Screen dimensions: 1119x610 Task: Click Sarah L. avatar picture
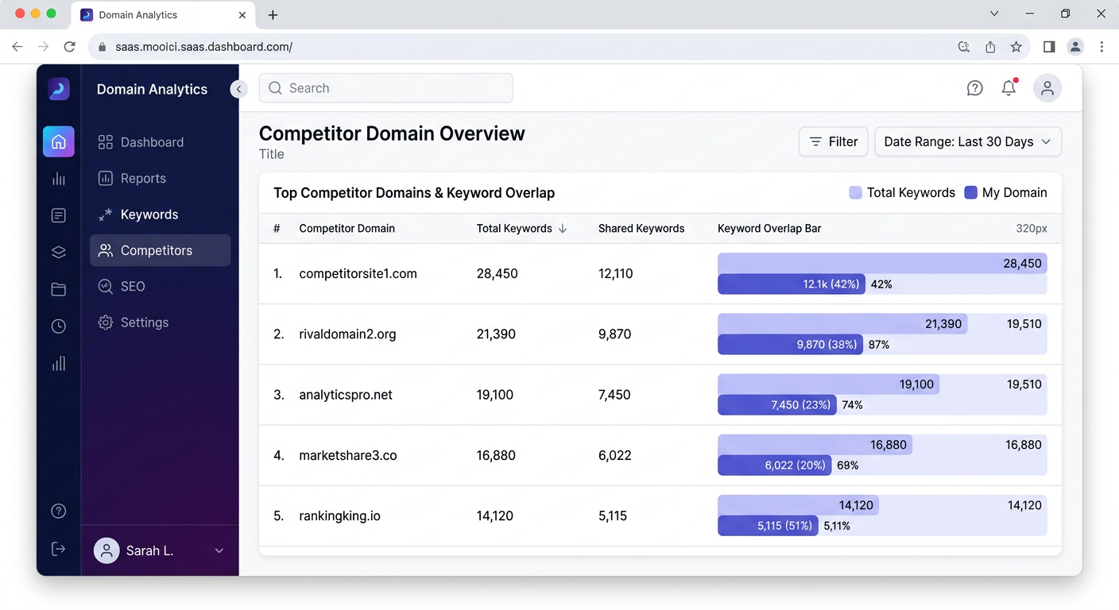coord(106,550)
